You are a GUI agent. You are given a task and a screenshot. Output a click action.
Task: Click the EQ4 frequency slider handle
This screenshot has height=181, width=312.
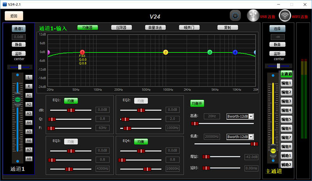pos(147,169)
